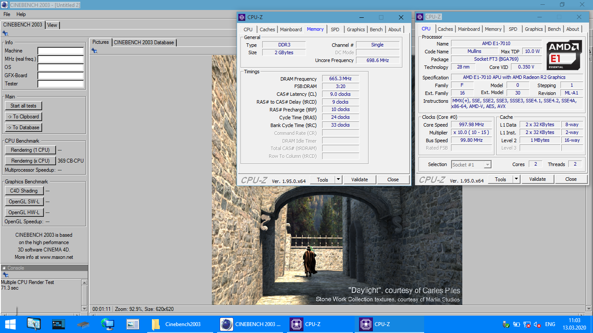Image resolution: width=593 pixels, height=333 pixels.
Task: Click the Start all tests button
Action: coord(23,106)
